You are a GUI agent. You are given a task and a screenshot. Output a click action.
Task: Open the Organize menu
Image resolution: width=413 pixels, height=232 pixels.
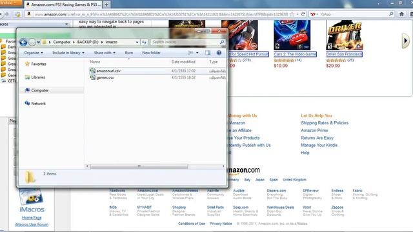click(34, 53)
